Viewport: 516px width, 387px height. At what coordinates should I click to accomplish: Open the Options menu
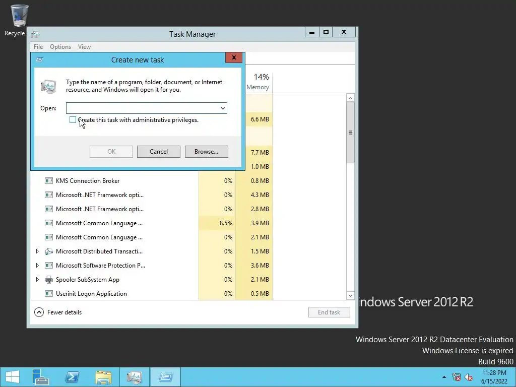point(60,47)
